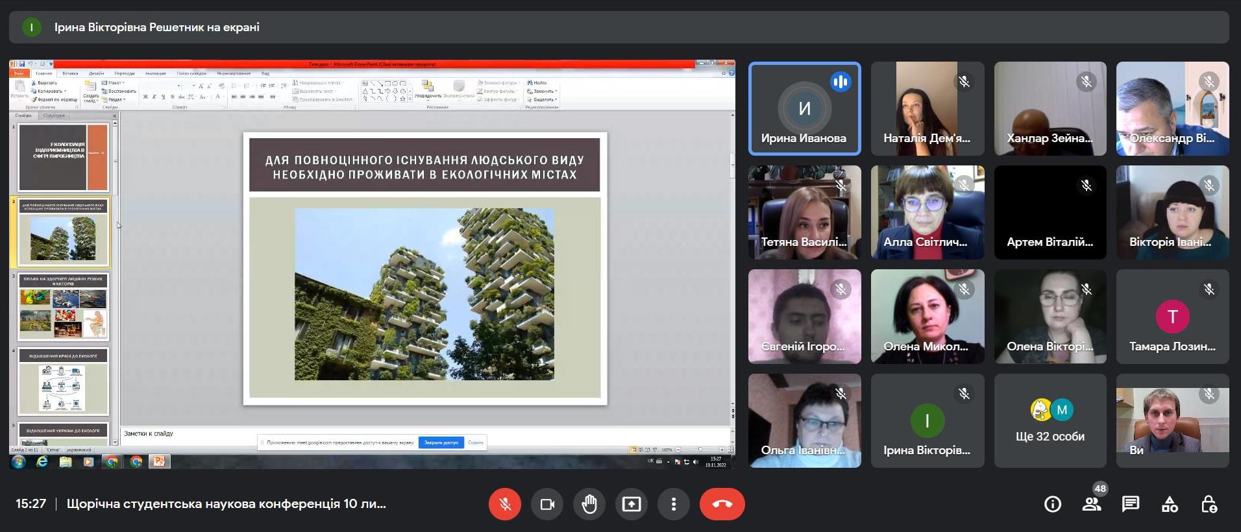Open the Раздел section dropdown
The height and width of the screenshot is (532, 1241).
coord(114,100)
